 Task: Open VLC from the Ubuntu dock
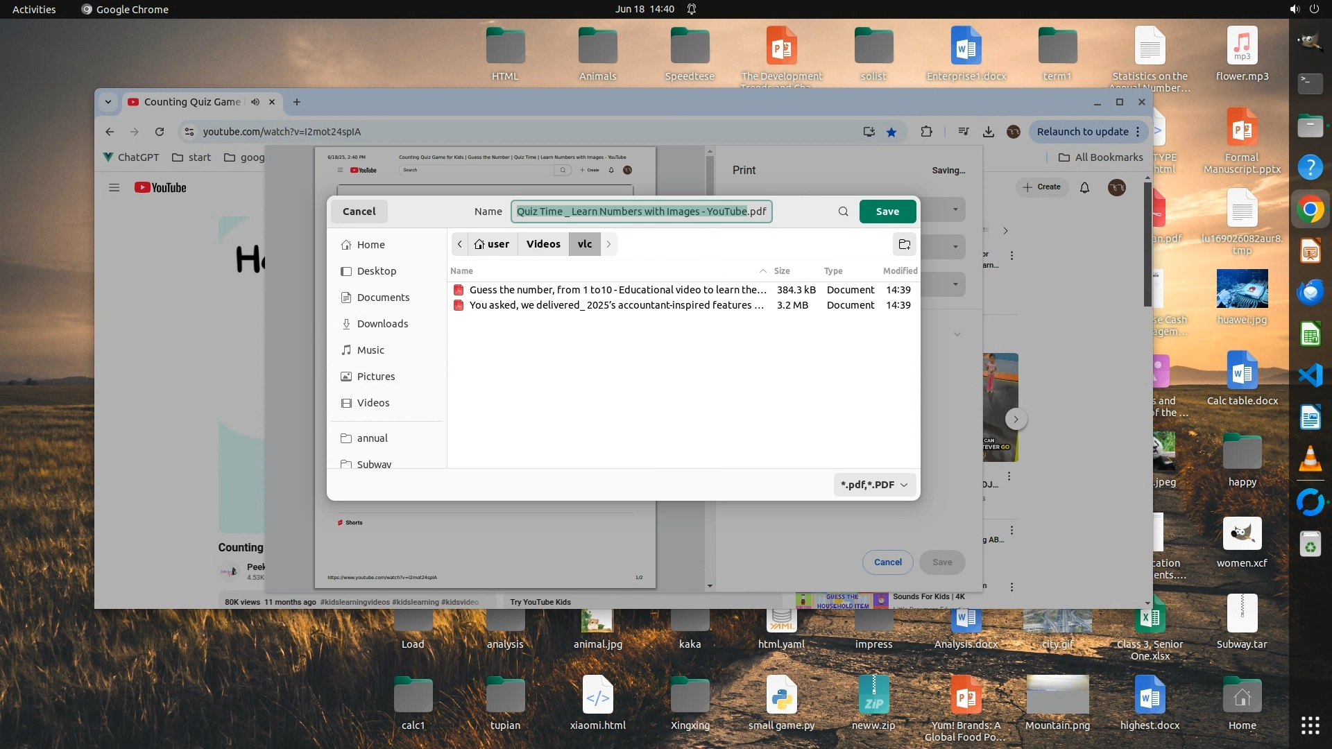[x=1310, y=459]
